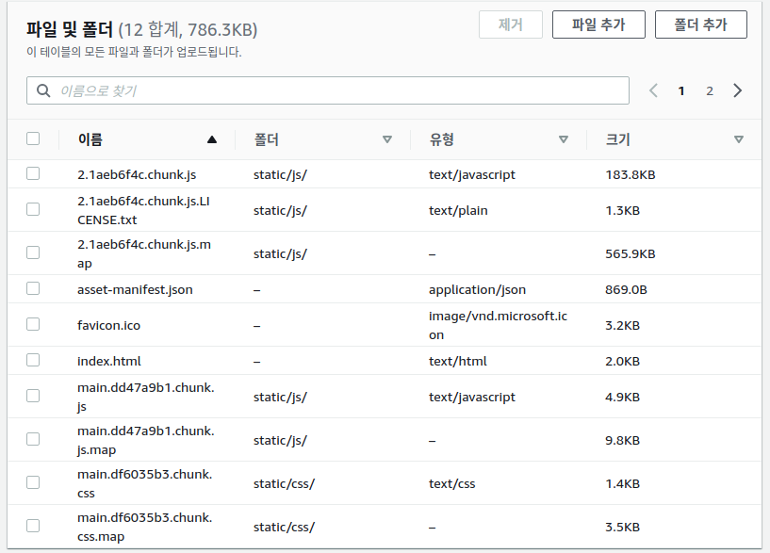Select asset-manifest.json checkbox
This screenshot has height=553, width=770.
[33, 288]
